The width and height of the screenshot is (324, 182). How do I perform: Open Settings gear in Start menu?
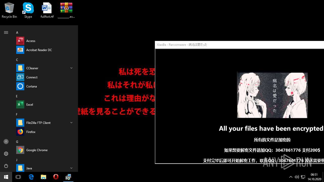pyautogui.click(x=6, y=154)
